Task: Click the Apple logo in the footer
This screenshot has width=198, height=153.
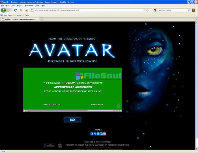Action: point(60,145)
